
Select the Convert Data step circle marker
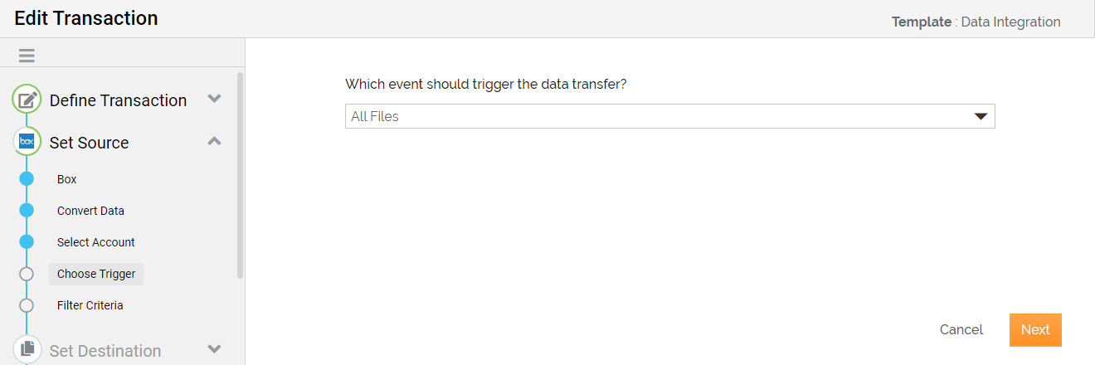coord(27,211)
